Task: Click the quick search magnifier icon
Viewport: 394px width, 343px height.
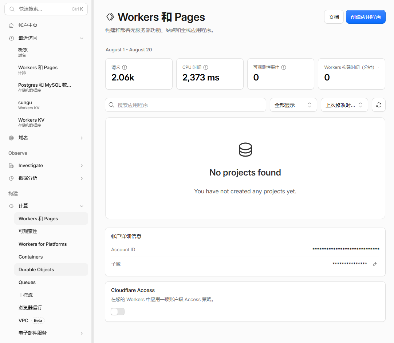Action: 12,9
